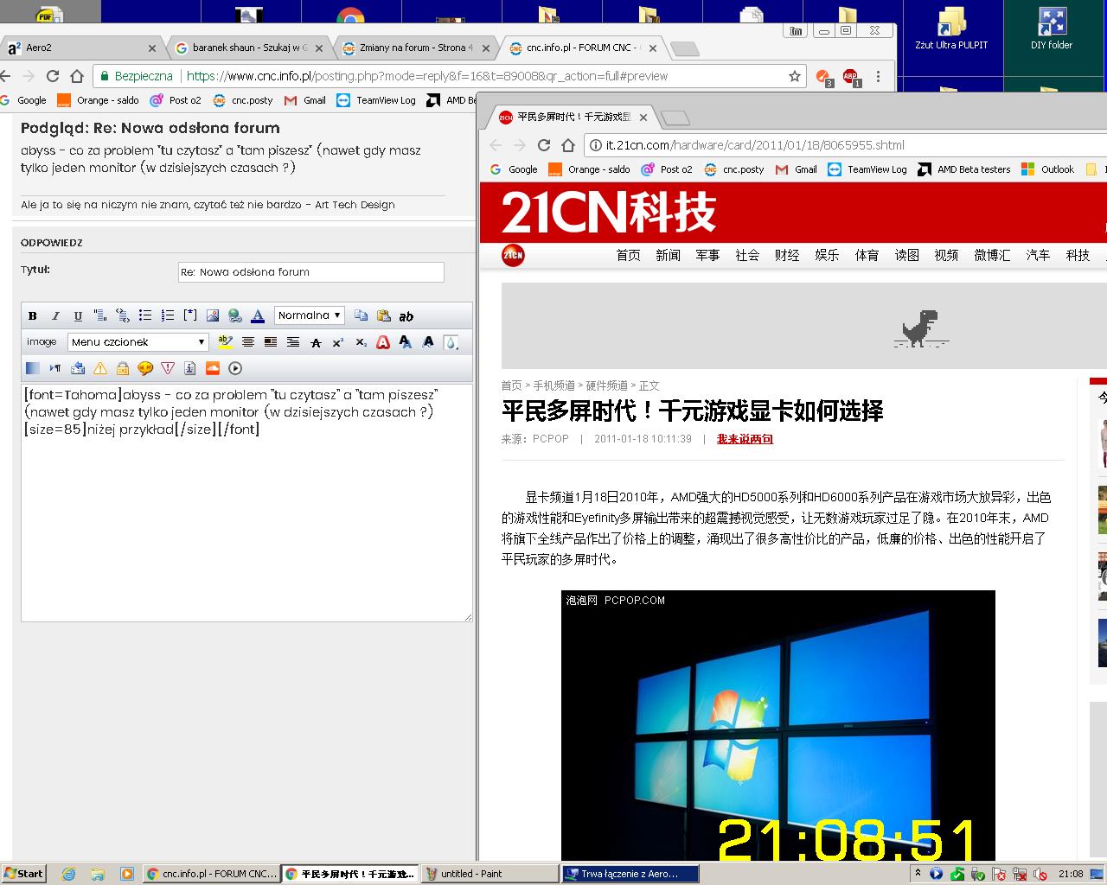Open the font color tool in editor
The height and width of the screenshot is (885, 1107).
click(258, 315)
